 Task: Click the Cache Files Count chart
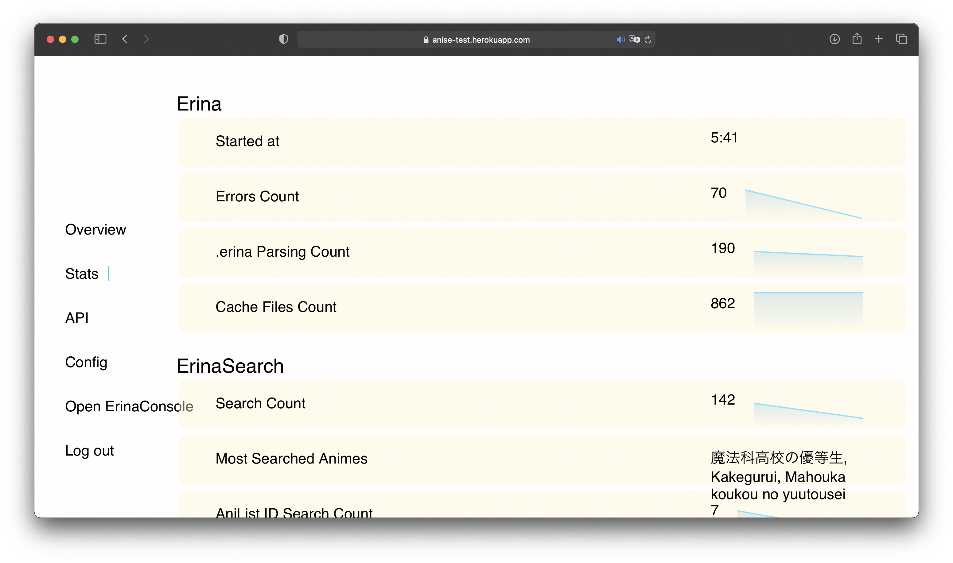click(808, 311)
